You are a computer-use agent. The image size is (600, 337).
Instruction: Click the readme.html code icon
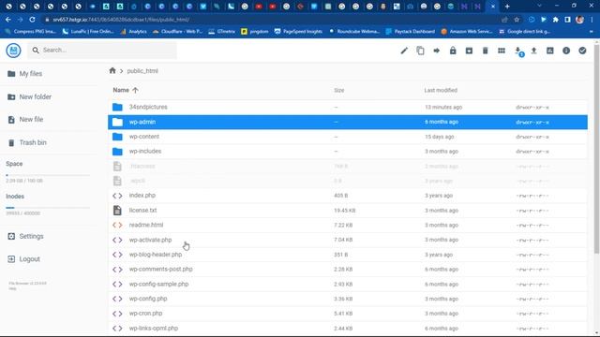click(117, 225)
